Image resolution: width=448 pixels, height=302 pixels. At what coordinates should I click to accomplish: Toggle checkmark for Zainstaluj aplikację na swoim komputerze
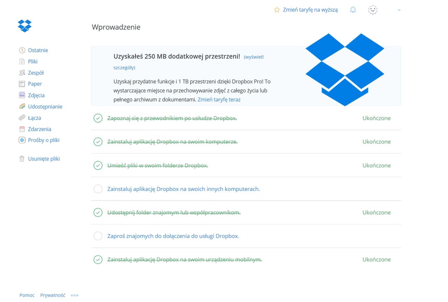point(98,142)
